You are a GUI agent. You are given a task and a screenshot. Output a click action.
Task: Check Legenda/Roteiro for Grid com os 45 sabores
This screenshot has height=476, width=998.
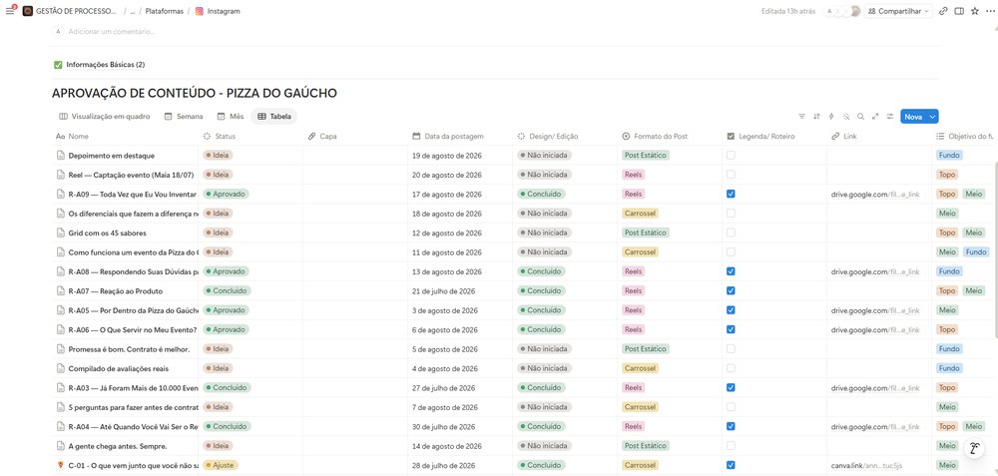[731, 233]
